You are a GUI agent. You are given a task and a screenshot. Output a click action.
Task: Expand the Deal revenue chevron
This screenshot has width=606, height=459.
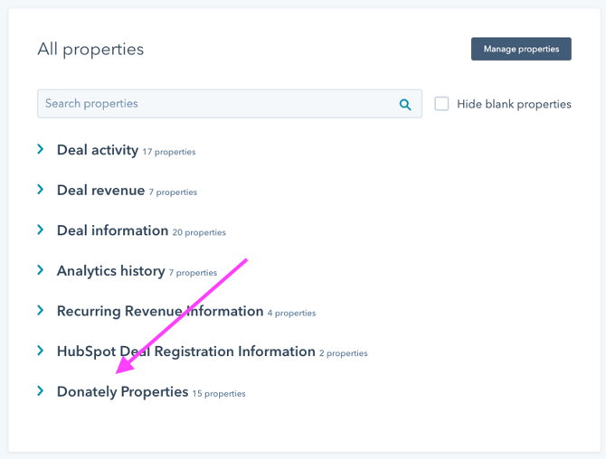point(41,190)
